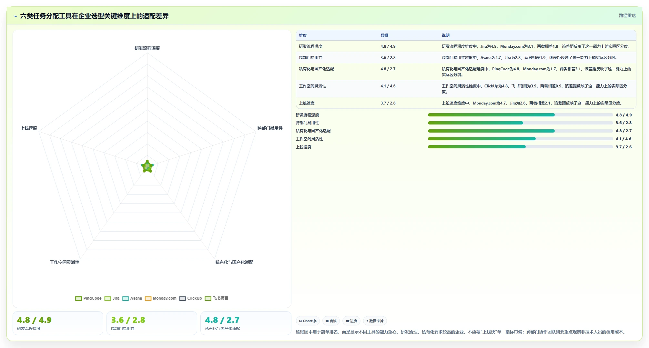Image resolution: width=649 pixels, height=348 pixels.
Task: Click table value 4.1 / 4.6
Action: (x=388, y=86)
